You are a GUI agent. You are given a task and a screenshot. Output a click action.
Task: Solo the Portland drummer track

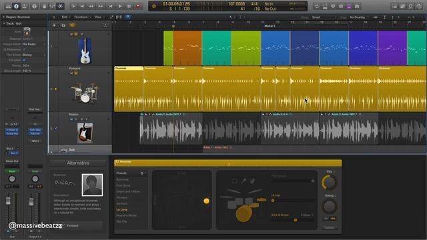(76, 73)
